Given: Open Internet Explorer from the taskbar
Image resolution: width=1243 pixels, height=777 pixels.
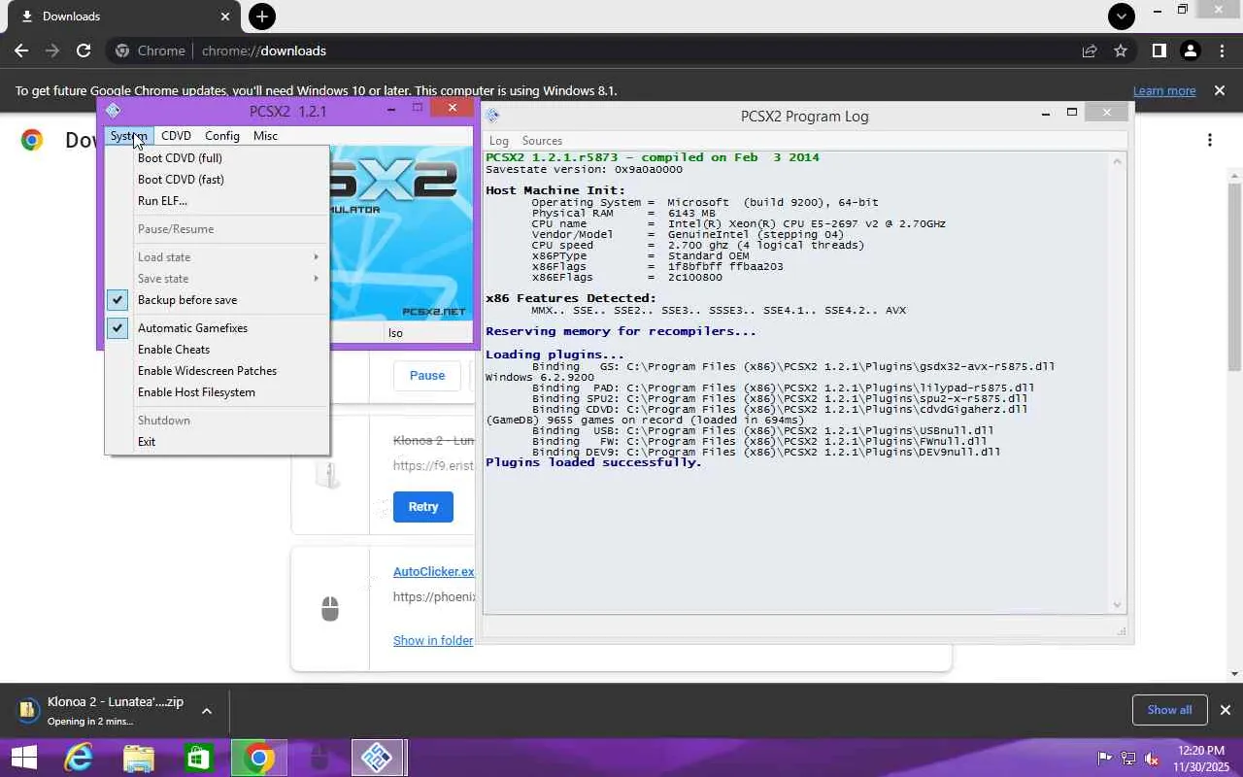Looking at the screenshot, I should pos(78,758).
